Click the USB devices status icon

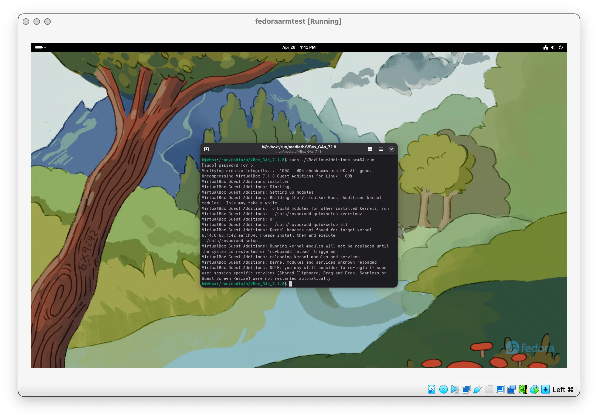coord(478,389)
